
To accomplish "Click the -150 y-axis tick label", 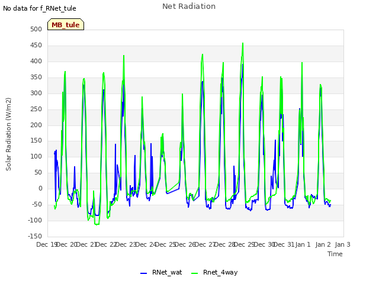I will (34, 236).
